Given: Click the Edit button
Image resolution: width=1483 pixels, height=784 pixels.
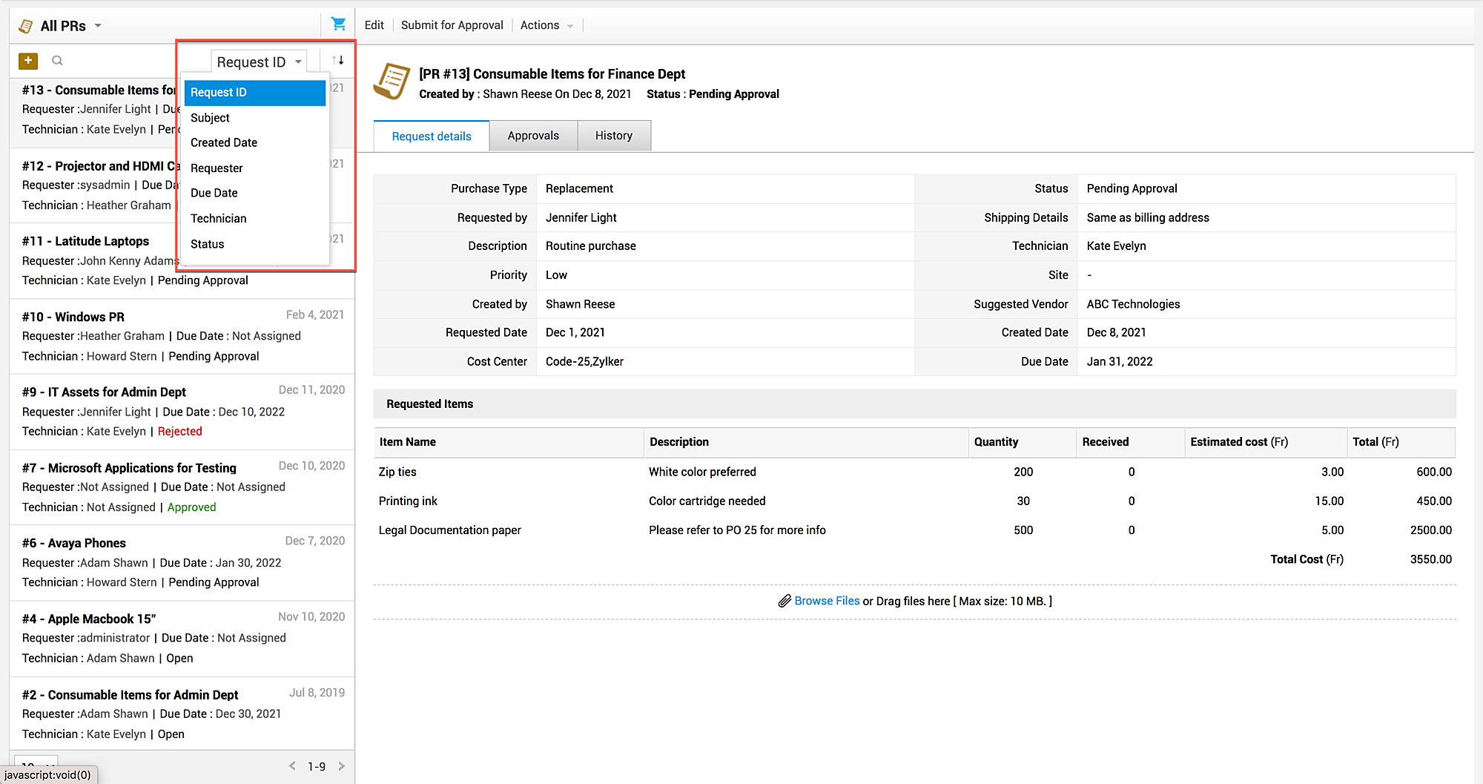Looking at the screenshot, I should point(374,25).
